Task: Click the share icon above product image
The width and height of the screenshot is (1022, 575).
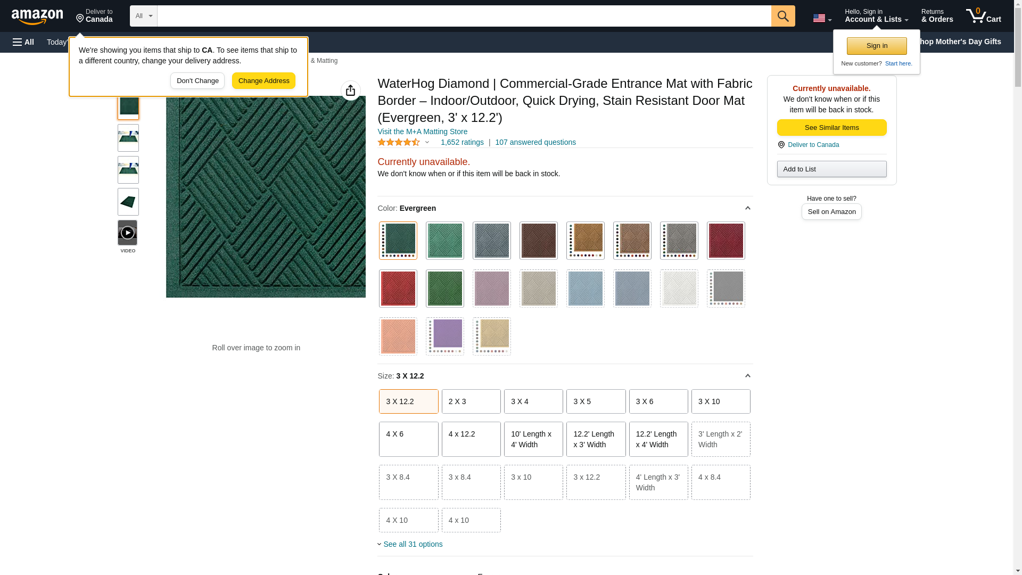Action: pos(350,91)
